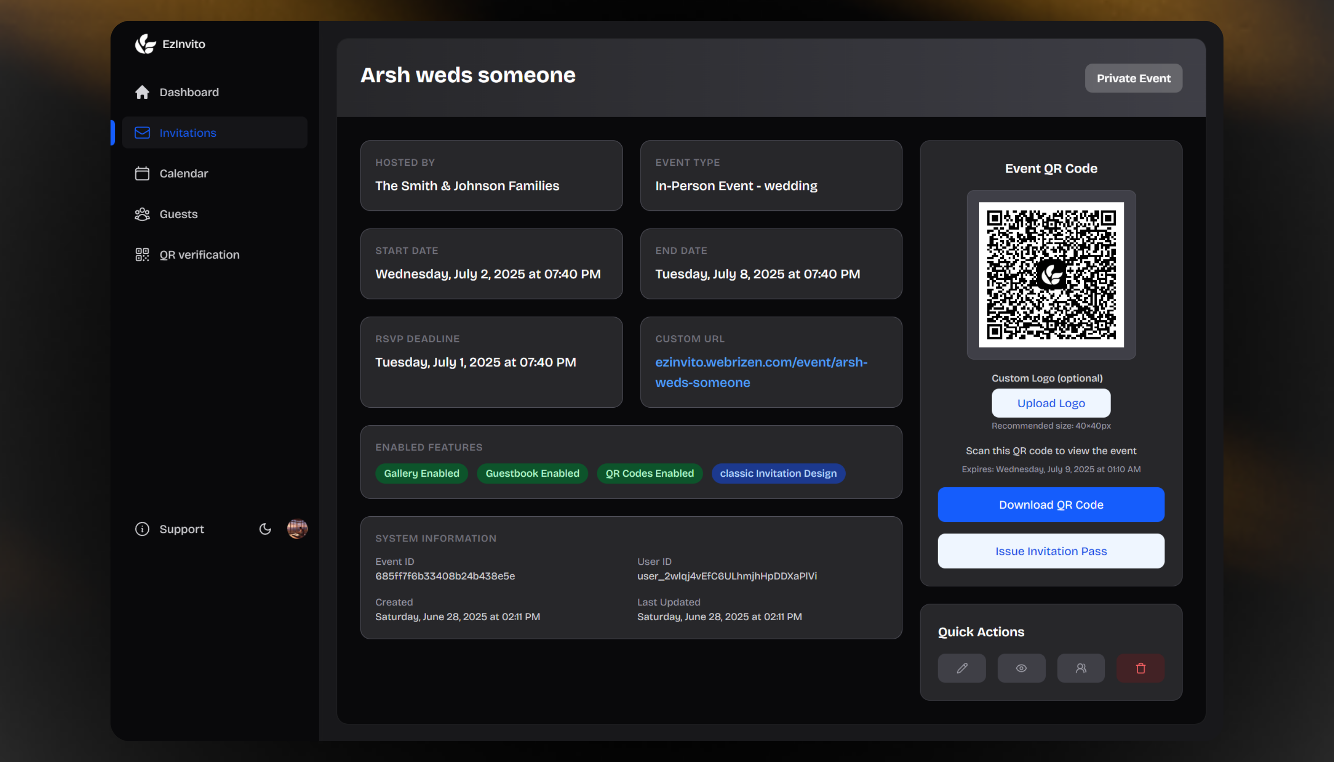The width and height of the screenshot is (1334, 762).
Task: Click the Guestbook Enabled badge
Action: (533, 473)
